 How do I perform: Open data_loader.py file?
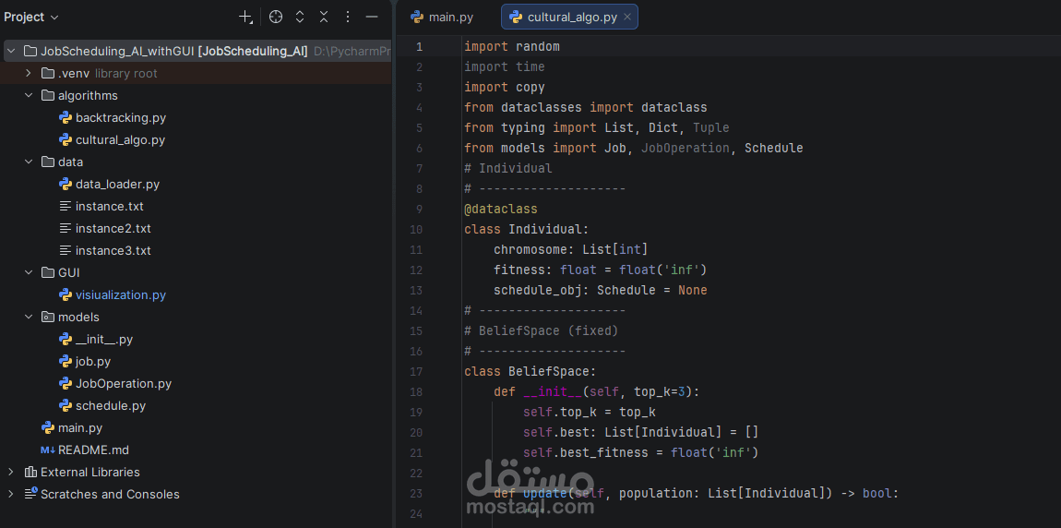(118, 184)
